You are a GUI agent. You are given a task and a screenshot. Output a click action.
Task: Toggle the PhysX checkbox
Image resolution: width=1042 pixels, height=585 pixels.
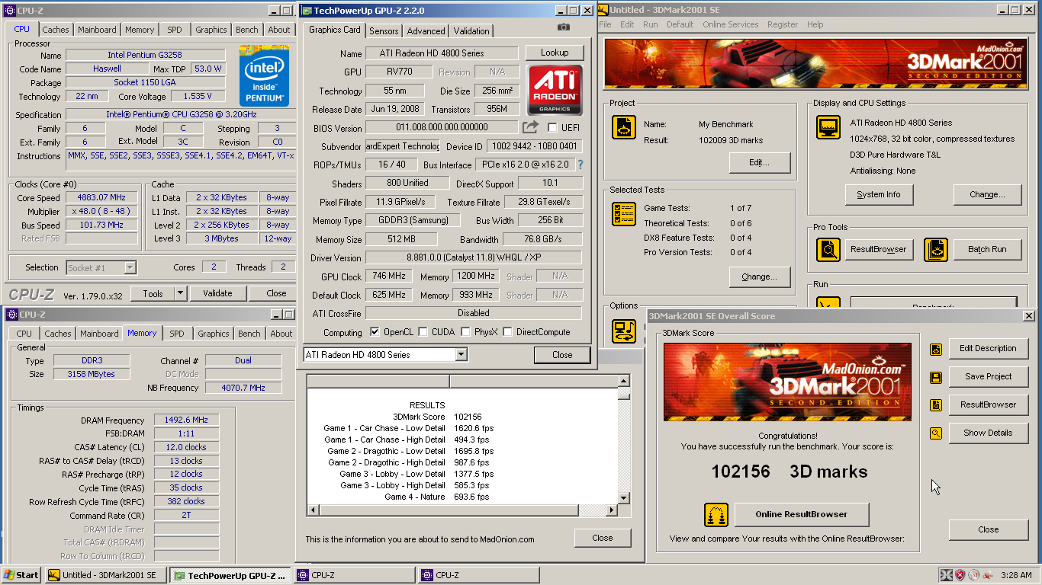(x=466, y=332)
